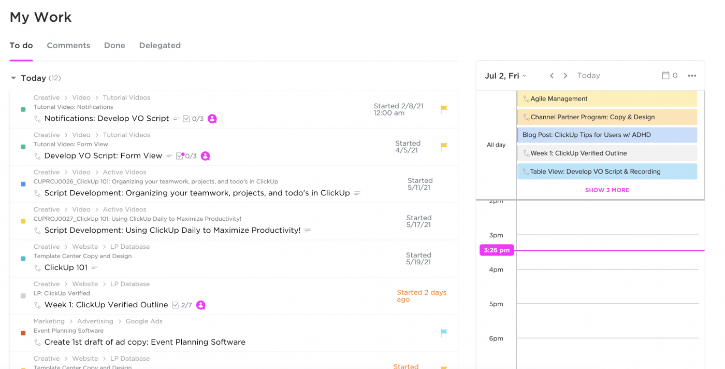Expand all-day events via SHOW 3 MORE
The height and width of the screenshot is (369, 725).
(x=607, y=190)
